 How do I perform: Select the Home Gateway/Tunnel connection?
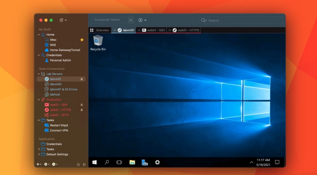point(65,50)
